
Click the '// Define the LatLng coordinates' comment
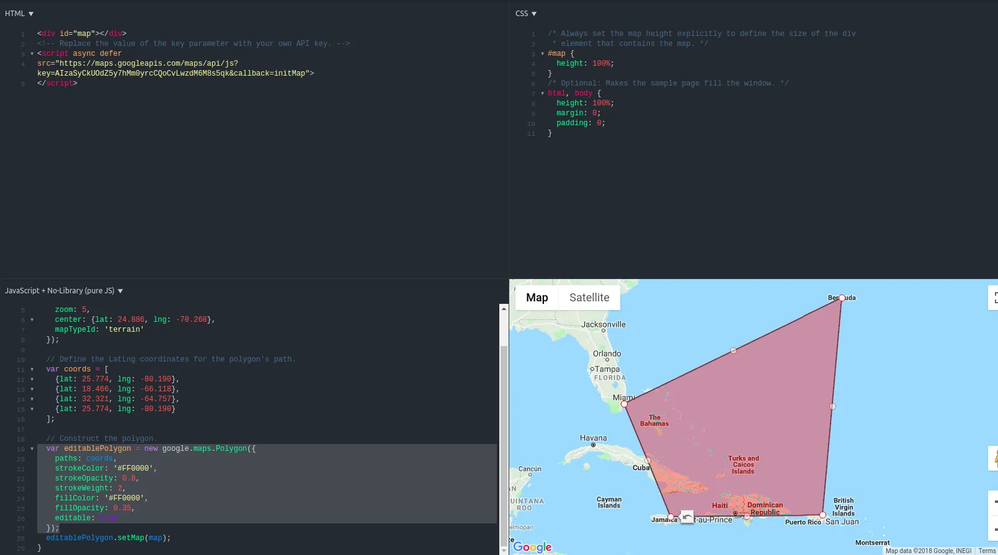point(171,359)
